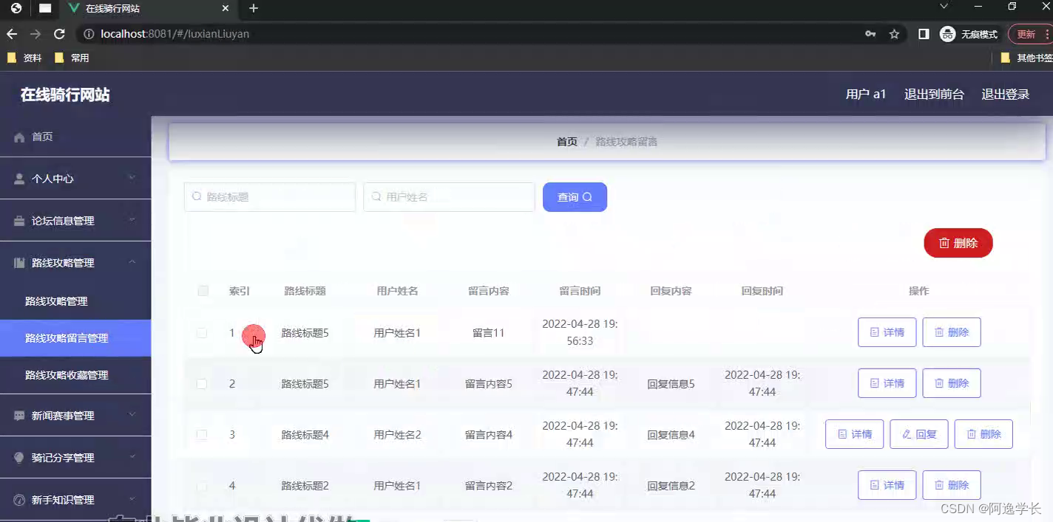Expand 骑记分享管理 sidebar menu
The image size is (1053, 522).
click(x=75, y=458)
